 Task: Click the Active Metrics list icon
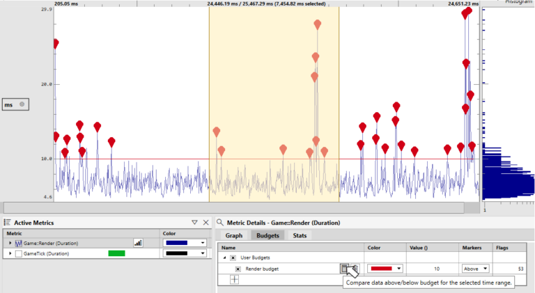[7, 222]
